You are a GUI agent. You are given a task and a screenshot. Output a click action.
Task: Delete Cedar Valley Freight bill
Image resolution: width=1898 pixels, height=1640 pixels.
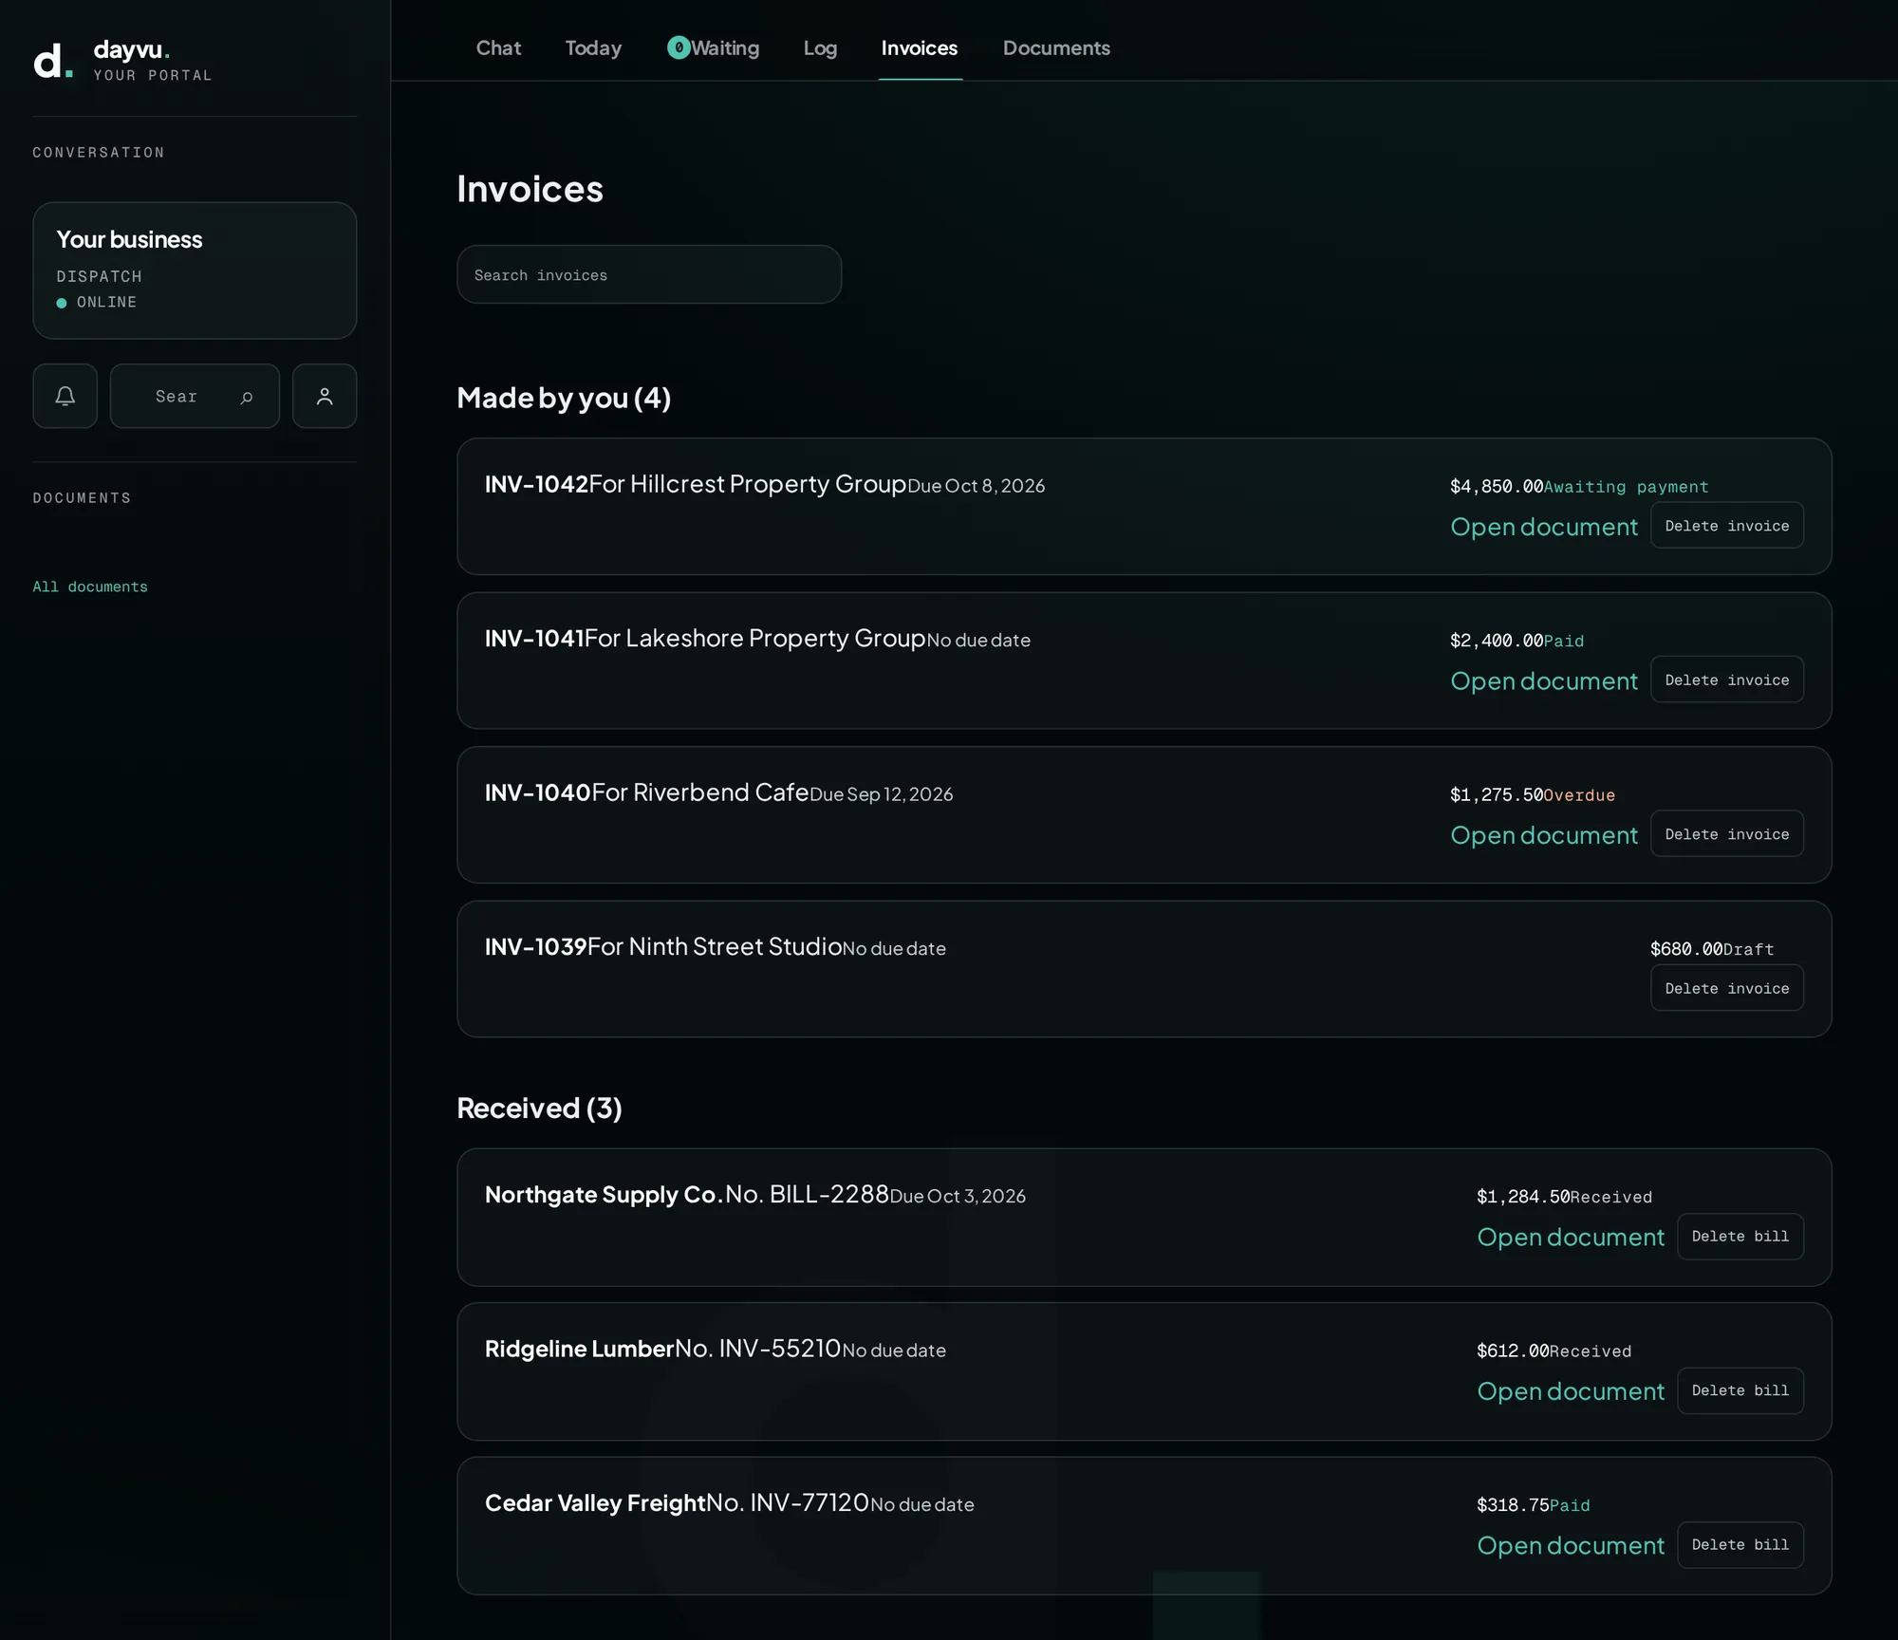click(1740, 1545)
